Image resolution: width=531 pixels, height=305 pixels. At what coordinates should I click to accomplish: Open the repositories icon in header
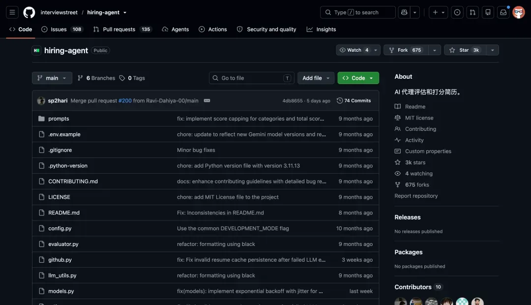(488, 12)
